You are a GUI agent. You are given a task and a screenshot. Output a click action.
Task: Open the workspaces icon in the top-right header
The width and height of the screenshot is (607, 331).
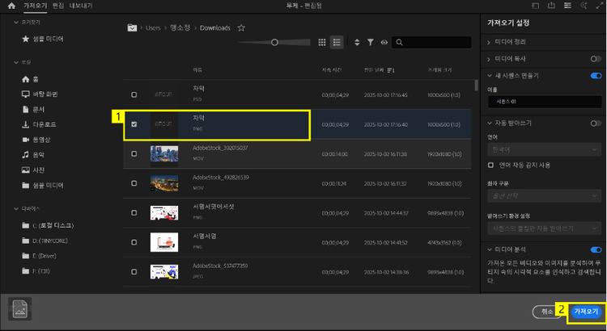click(x=536, y=6)
